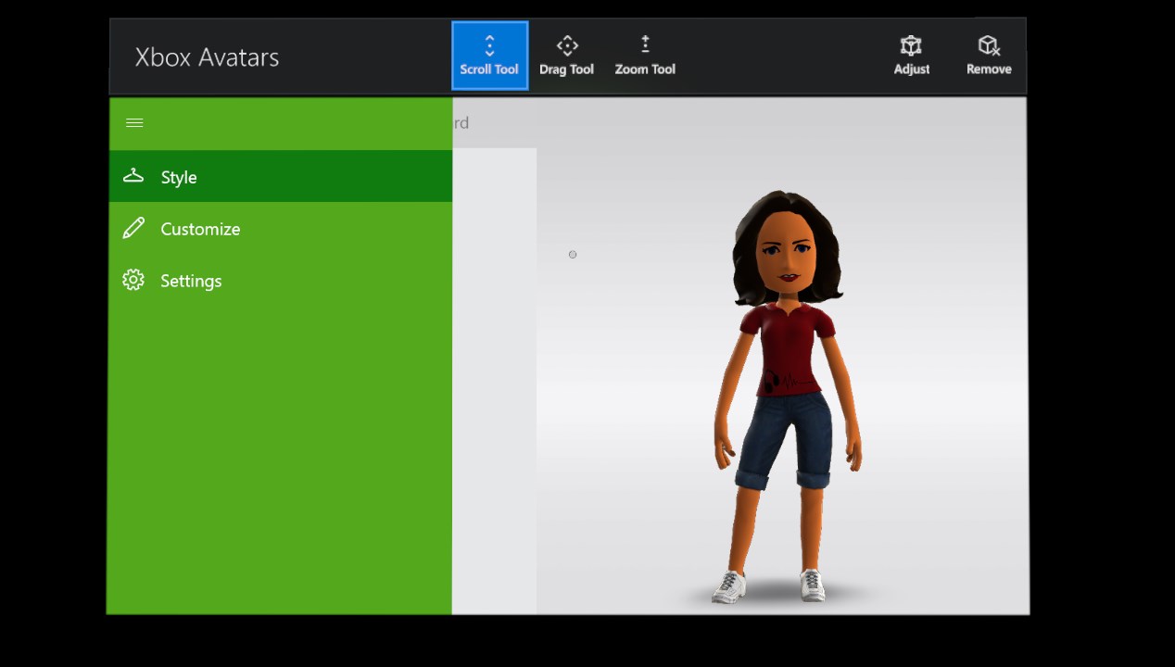1175x667 pixels.
Task: Open the Style menu item
Action: click(280, 176)
